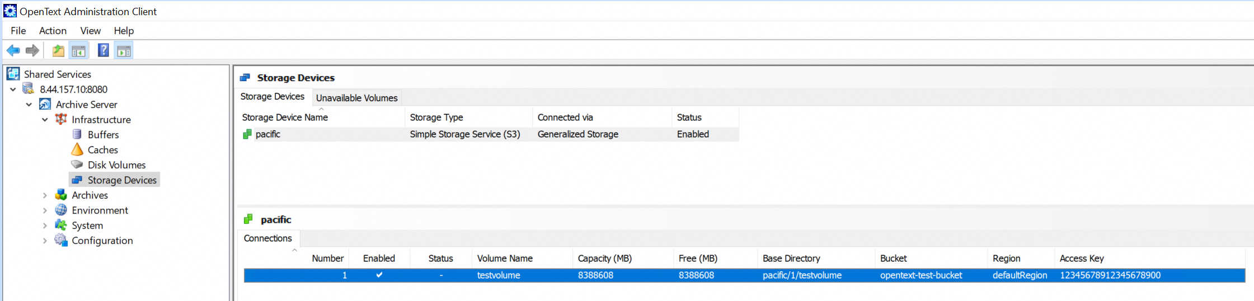Click the OpenText app icon in title bar
Viewport: 1254px width, 301px height.
point(10,11)
